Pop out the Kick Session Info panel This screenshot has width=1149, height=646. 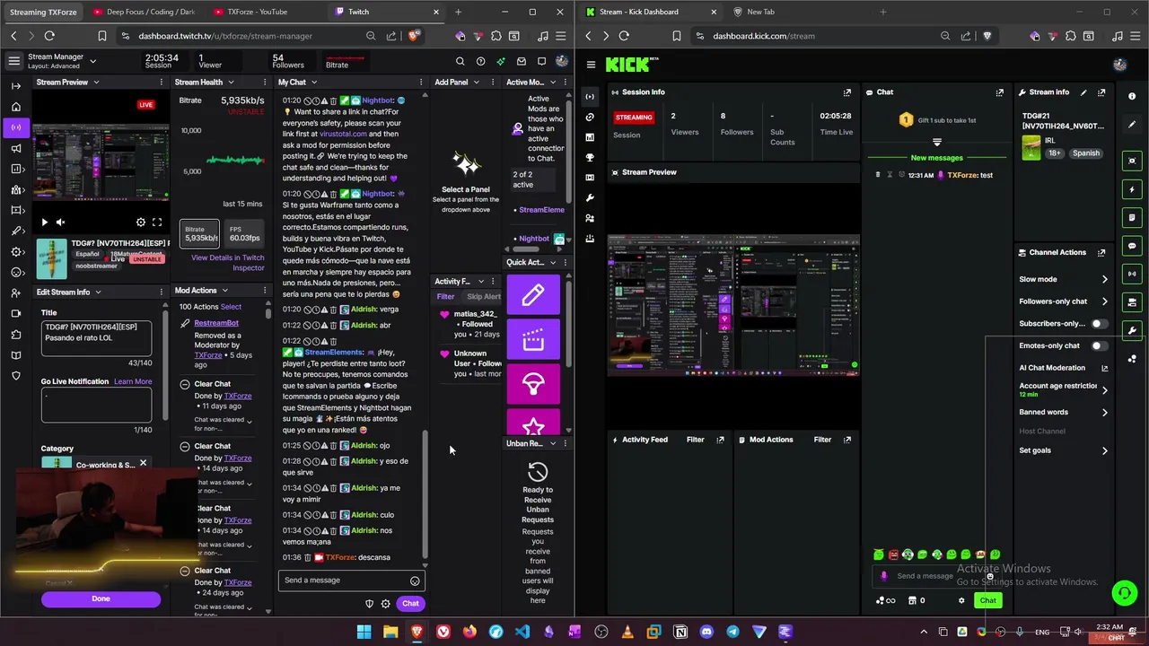click(x=846, y=92)
